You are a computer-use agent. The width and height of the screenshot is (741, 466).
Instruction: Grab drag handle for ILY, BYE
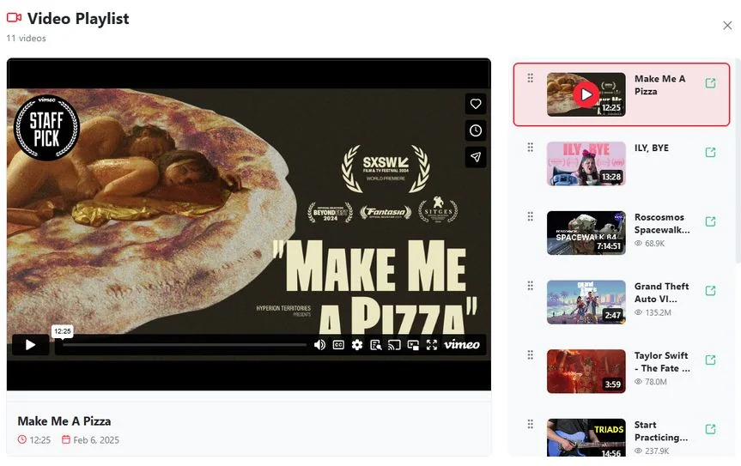(531, 148)
